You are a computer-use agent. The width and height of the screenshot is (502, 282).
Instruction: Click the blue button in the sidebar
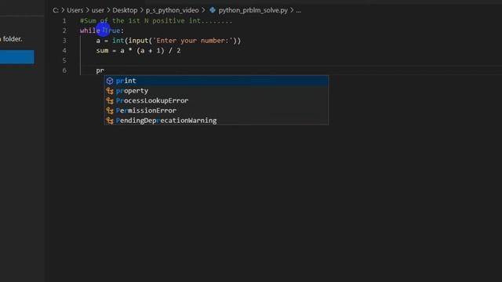click(17, 57)
